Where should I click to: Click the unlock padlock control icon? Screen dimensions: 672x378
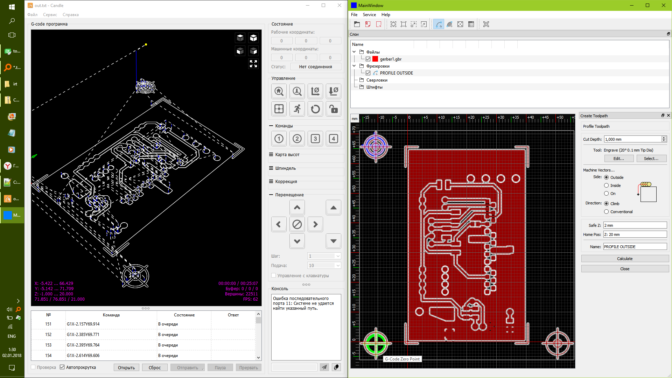334,109
